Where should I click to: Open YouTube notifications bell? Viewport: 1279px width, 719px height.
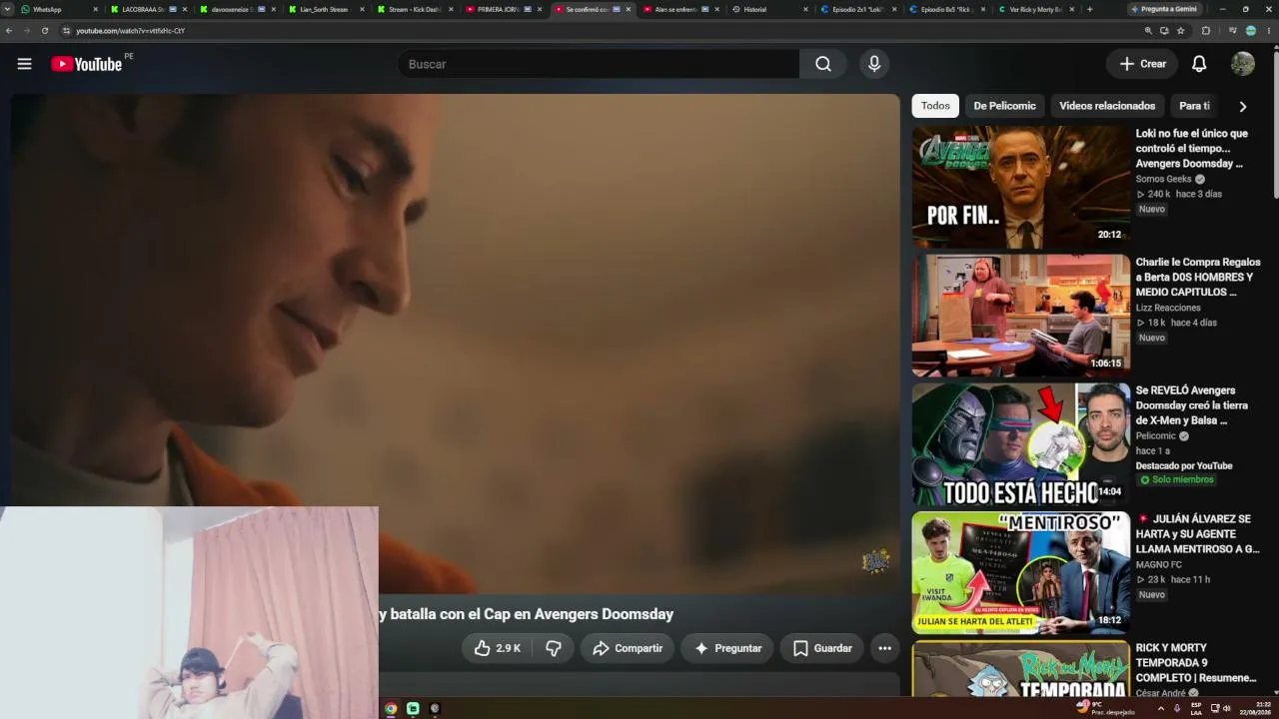pos(1199,64)
